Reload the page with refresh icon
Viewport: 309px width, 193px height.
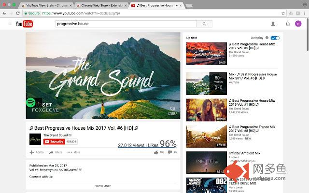18,13
